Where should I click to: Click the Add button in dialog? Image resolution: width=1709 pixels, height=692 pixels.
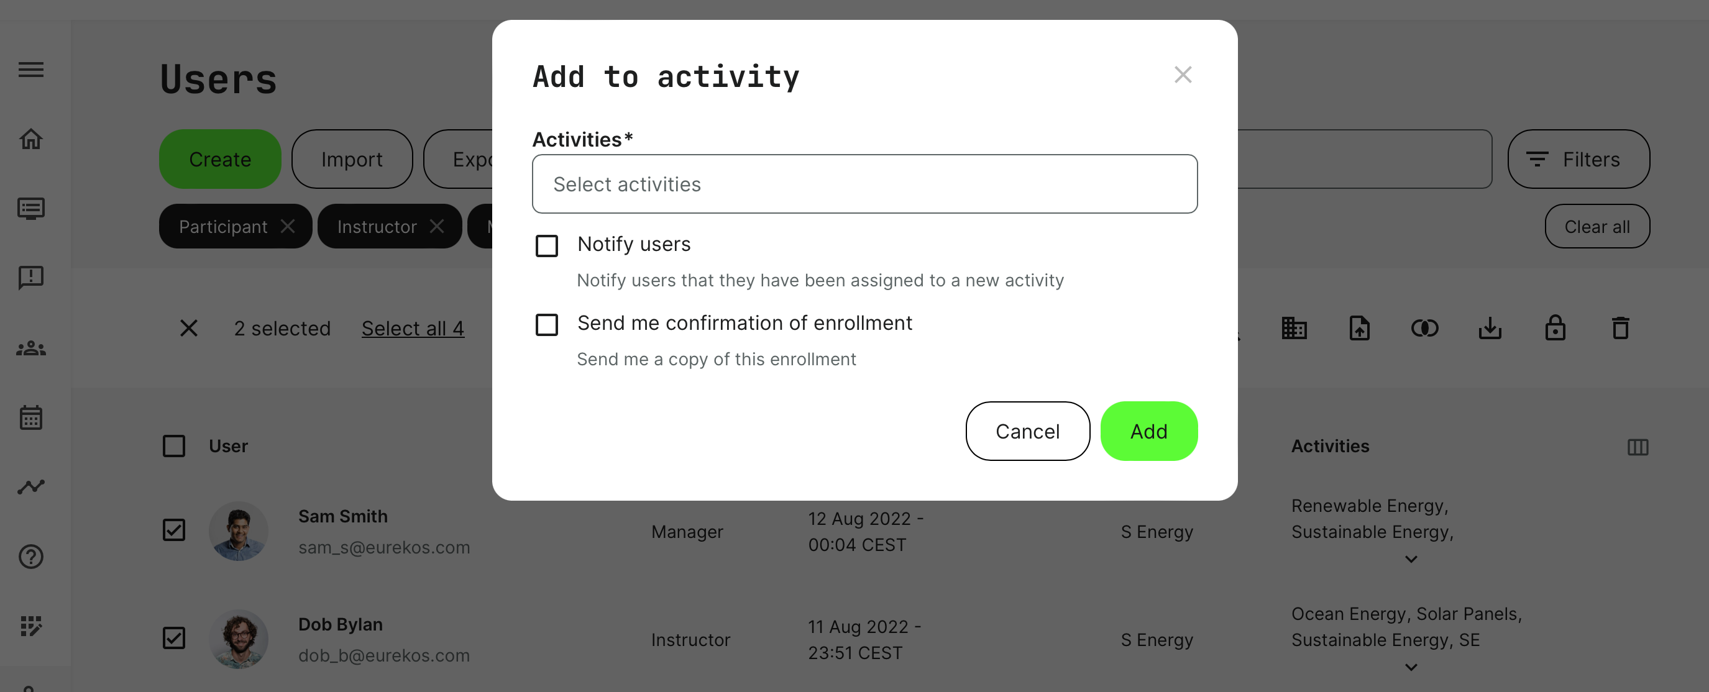coord(1148,432)
